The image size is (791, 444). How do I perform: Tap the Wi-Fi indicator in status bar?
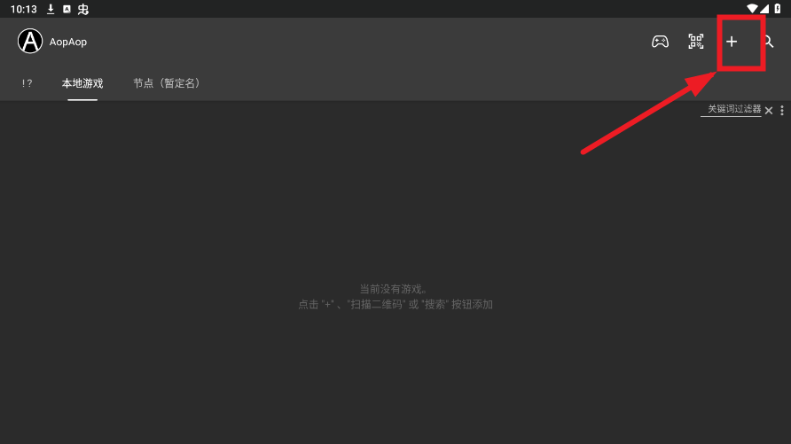[752, 9]
